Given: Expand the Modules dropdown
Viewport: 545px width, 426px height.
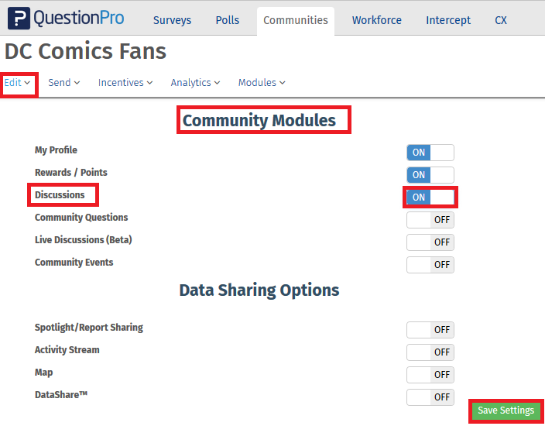Looking at the screenshot, I should pyautogui.click(x=262, y=83).
